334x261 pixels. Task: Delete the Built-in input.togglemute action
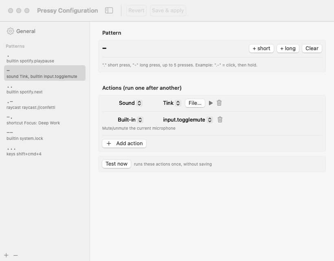pyautogui.click(x=220, y=119)
